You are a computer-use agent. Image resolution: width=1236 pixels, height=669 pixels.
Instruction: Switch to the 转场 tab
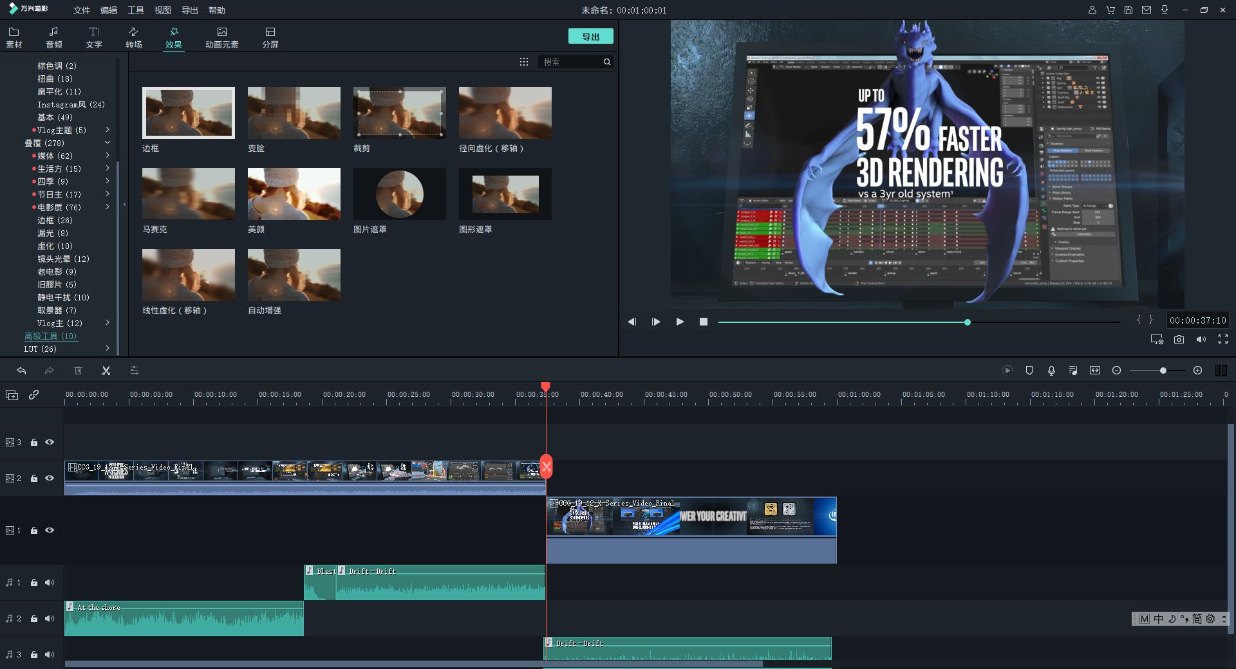tap(134, 38)
